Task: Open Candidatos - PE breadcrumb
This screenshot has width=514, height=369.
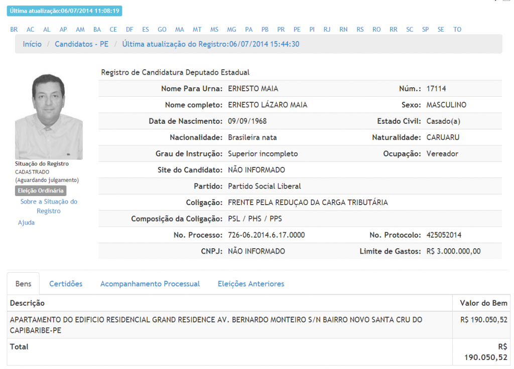Action: (82, 44)
